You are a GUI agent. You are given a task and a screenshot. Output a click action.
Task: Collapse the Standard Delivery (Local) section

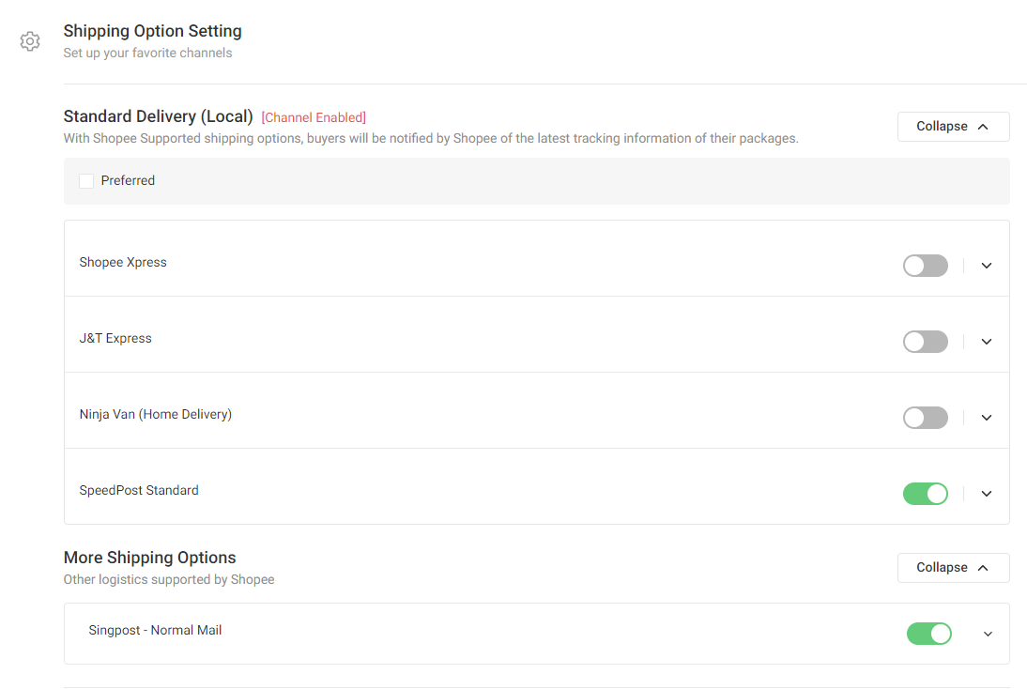click(953, 127)
